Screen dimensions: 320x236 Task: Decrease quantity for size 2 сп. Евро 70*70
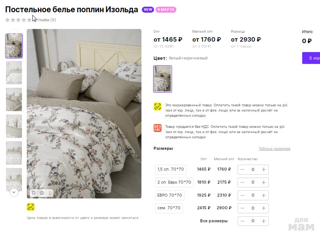pos(242,182)
